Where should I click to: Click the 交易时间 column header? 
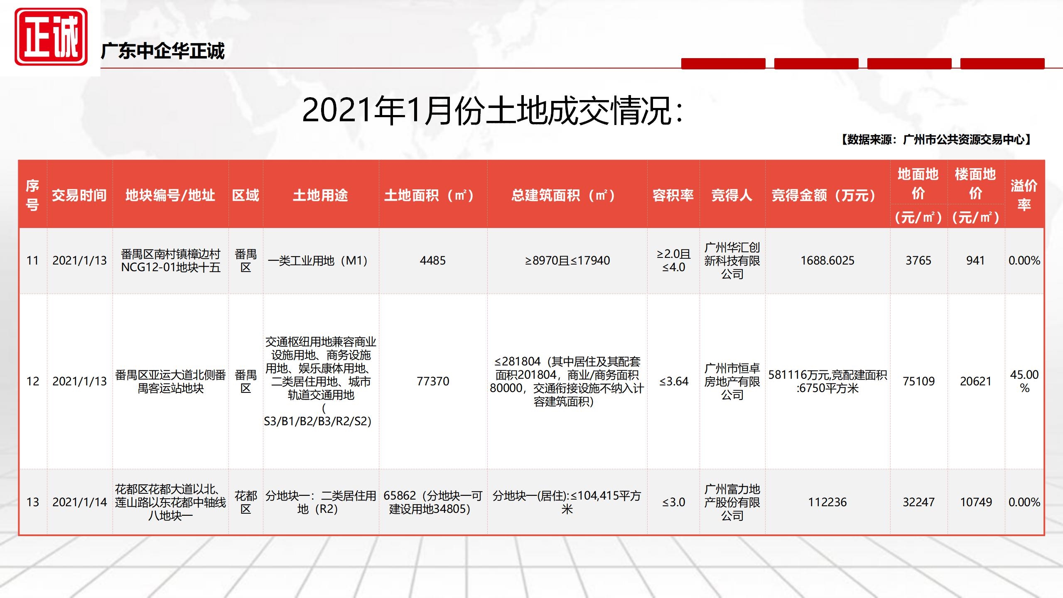79,195
